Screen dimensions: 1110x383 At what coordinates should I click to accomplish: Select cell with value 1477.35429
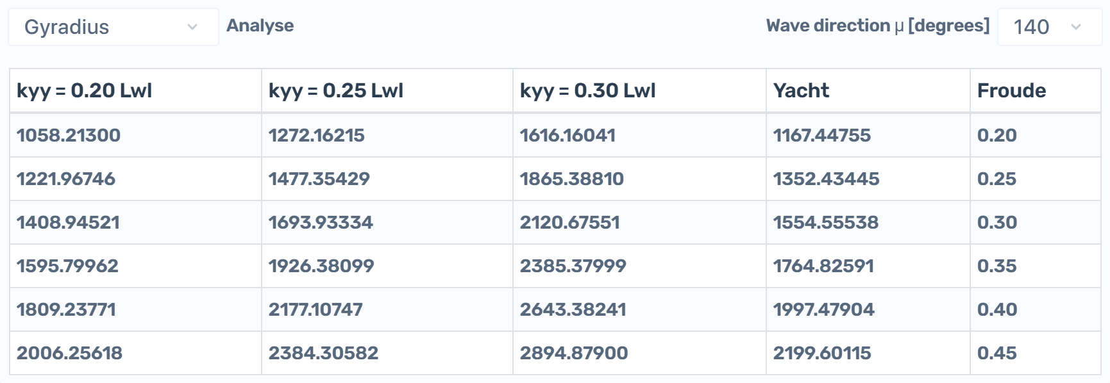(387, 179)
